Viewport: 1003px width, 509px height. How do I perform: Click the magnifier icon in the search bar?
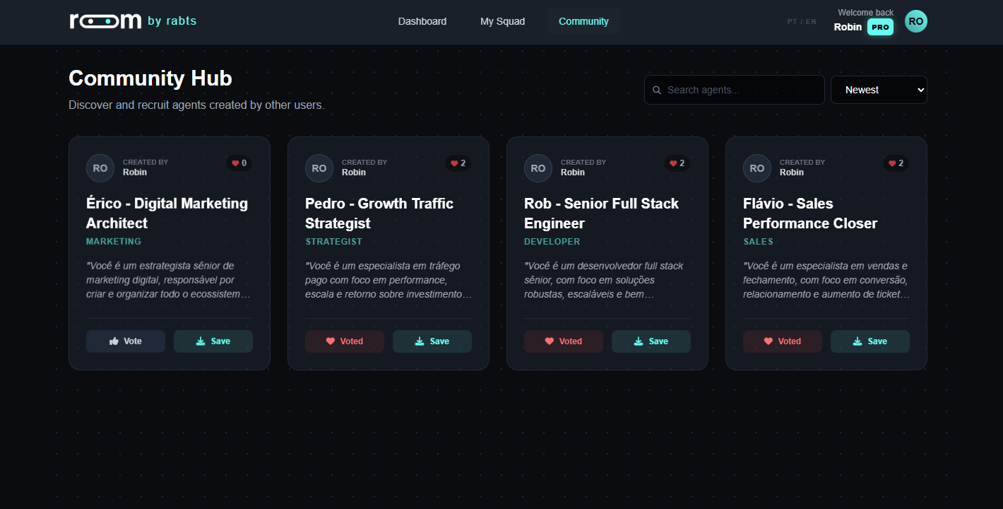(x=657, y=90)
